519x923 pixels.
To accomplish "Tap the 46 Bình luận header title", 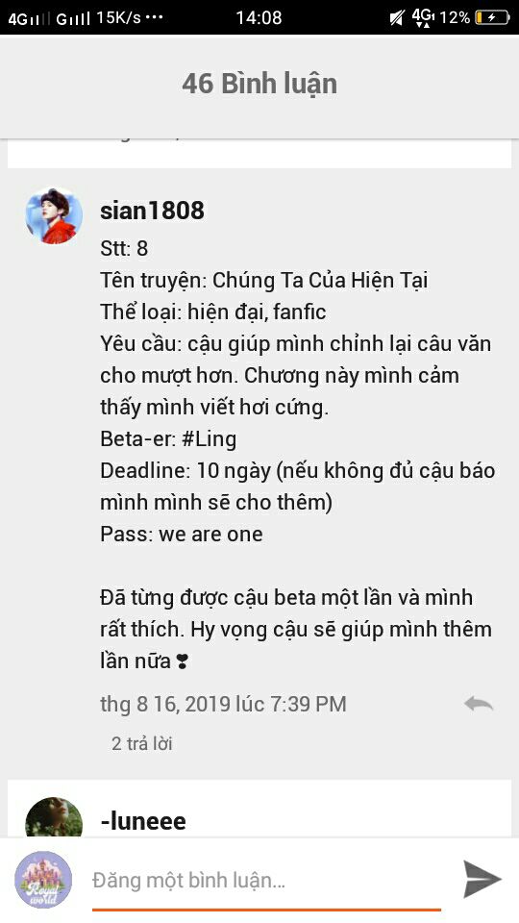I will (x=259, y=84).
